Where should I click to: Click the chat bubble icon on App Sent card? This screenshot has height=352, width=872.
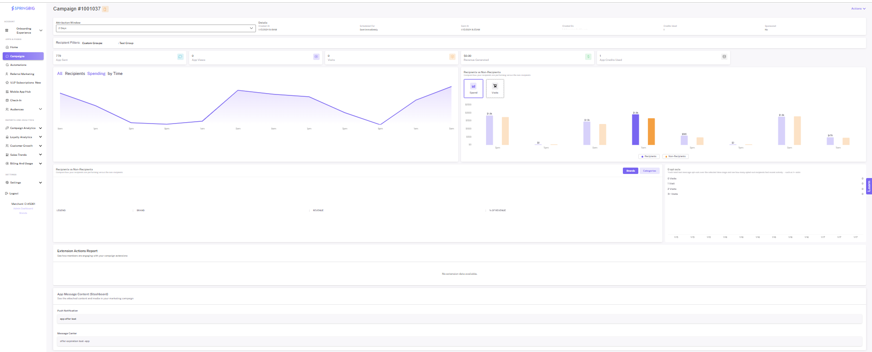180,57
